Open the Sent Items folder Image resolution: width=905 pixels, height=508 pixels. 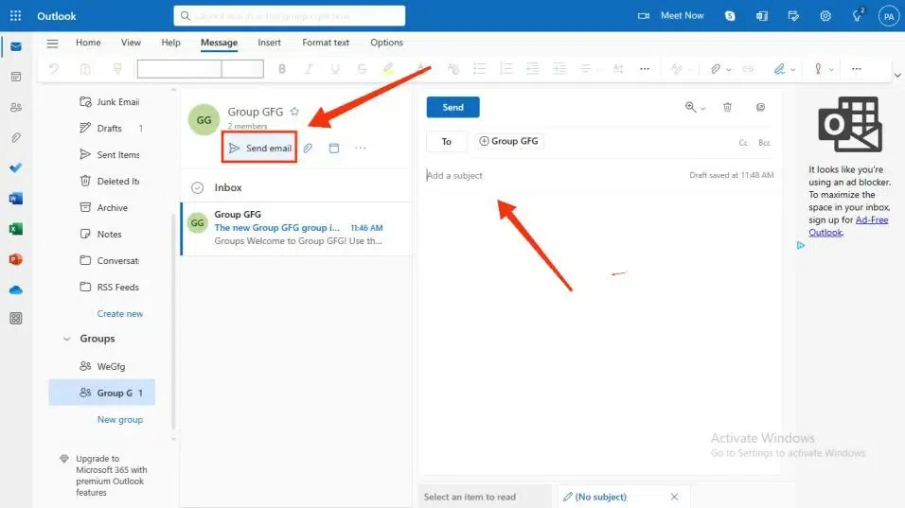click(x=110, y=154)
